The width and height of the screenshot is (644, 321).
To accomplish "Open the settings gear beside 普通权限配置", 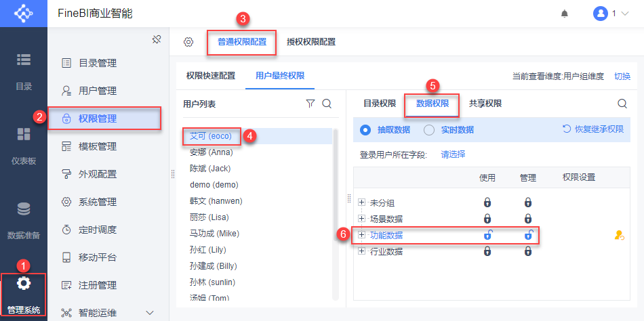I will 188,42.
